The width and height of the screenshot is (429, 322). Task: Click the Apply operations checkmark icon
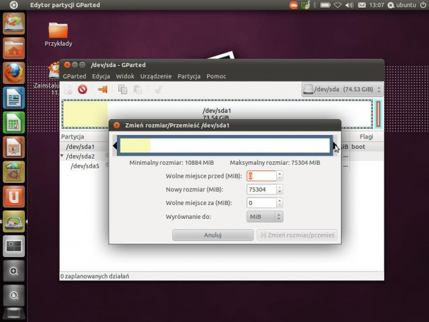coord(158,89)
